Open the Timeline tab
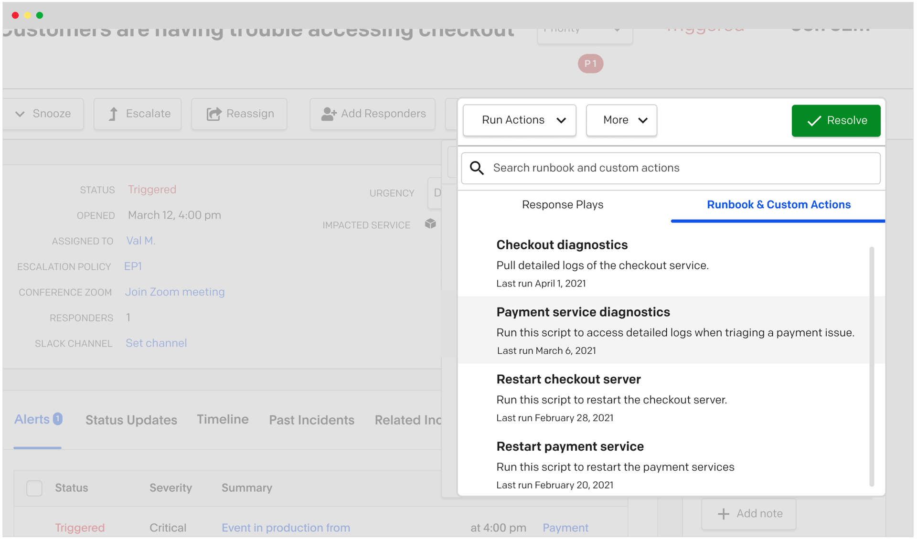Viewport: 917px width, 540px height. click(x=223, y=420)
